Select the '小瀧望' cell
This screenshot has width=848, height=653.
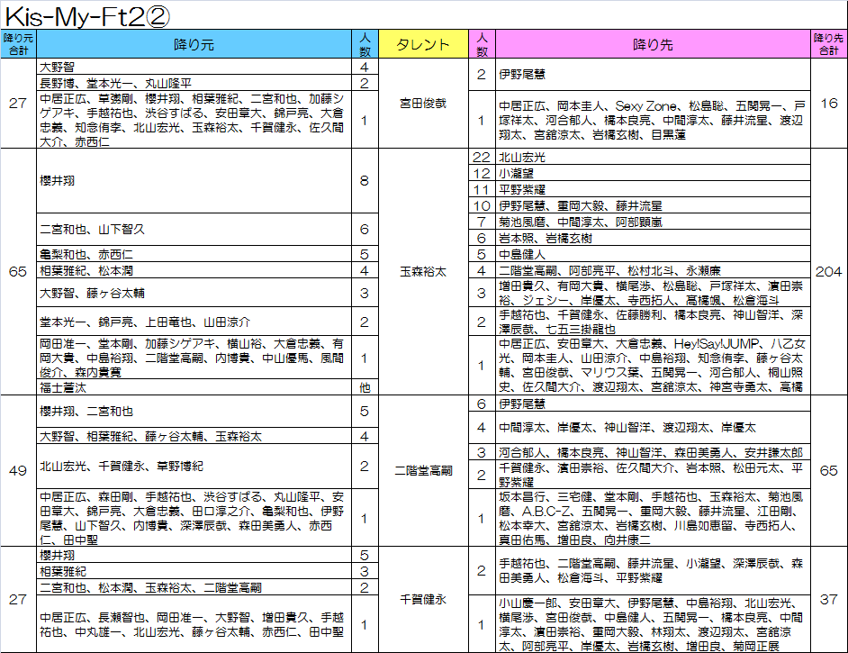(653, 173)
